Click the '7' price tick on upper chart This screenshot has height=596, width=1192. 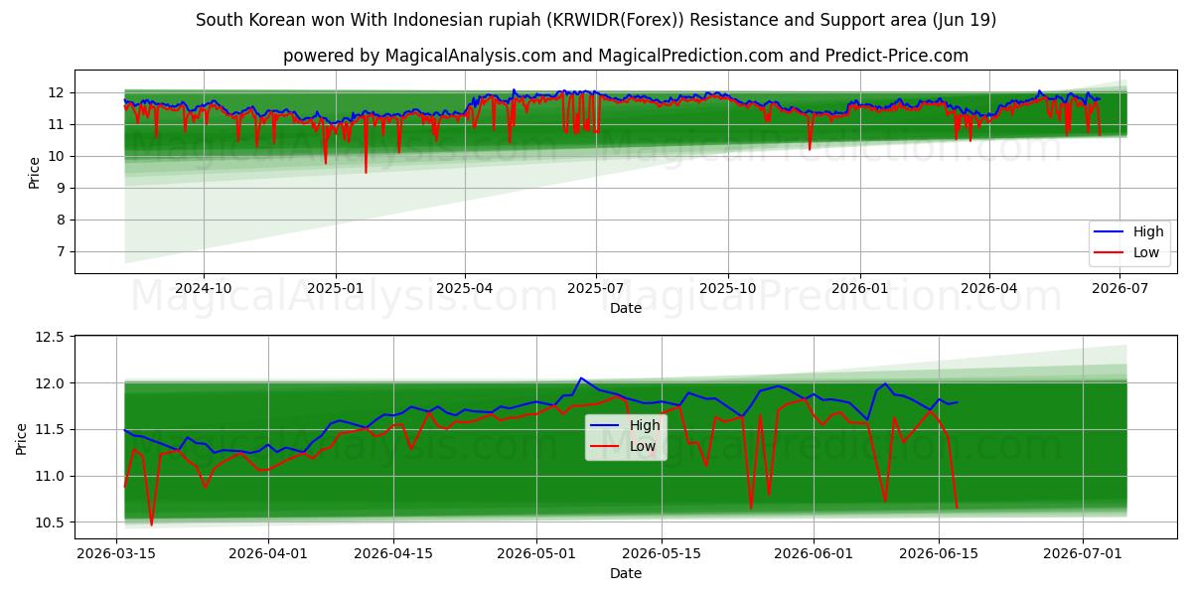60,251
